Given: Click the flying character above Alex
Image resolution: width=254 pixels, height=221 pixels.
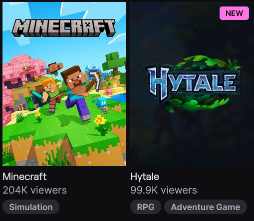Looking at the screenshot, I should pos(53,68).
